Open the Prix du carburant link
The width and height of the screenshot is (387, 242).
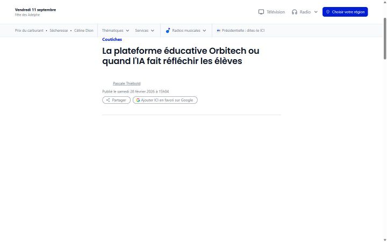[x=29, y=30]
